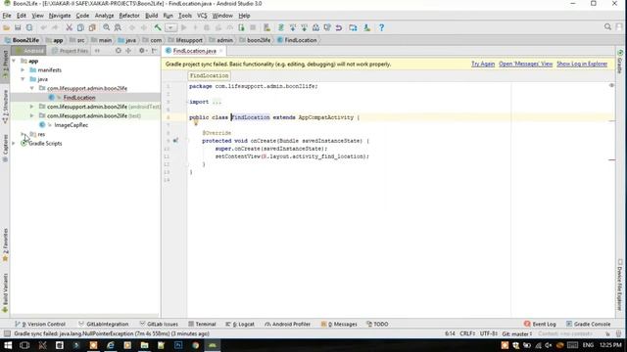Image resolution: width=627 pixels, height=352 pixels.
Task: Click the Find magnifier icon in toolbar
Action: point(107,27)
